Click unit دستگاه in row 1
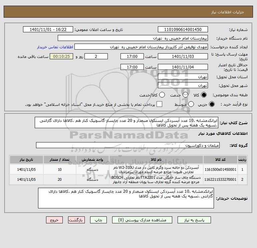The image size is (257, 248). [x=92, y=169]
